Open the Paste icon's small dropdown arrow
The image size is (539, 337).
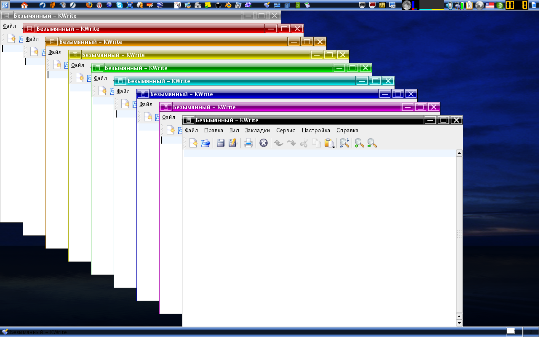(334, 147)
